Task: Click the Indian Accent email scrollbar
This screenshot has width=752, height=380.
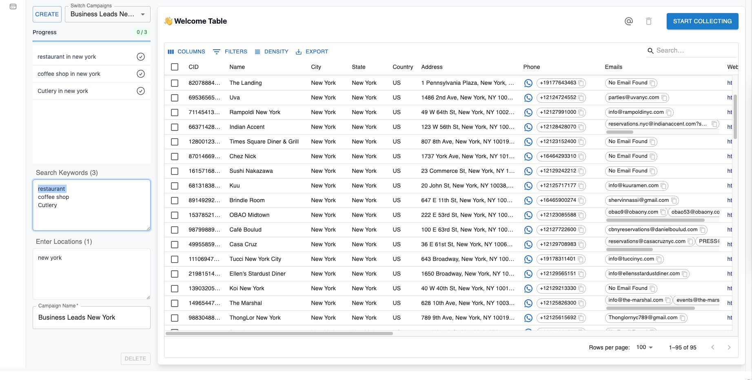Action: tap(619, 132)
